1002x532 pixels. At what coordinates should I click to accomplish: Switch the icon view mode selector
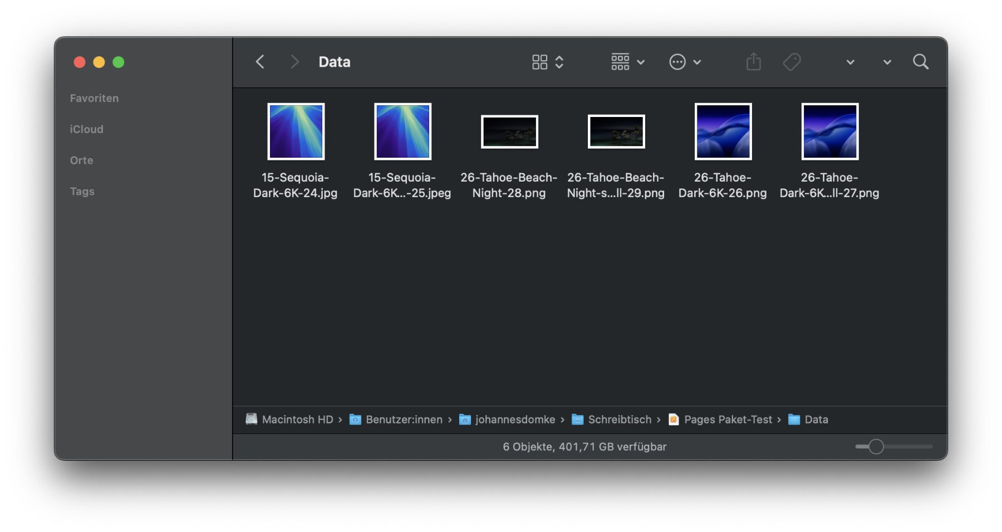click(547, 62)
